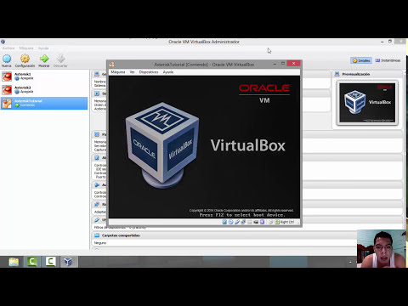This screenshot has width=408, height=306.
Task: Open Ayuda menu in VM window
Action: click(x=168, y=72)
